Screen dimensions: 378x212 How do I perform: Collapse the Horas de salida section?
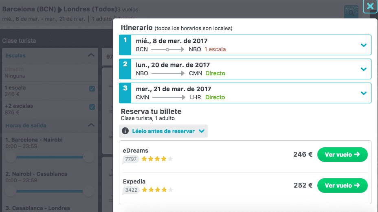pos(91,125)
